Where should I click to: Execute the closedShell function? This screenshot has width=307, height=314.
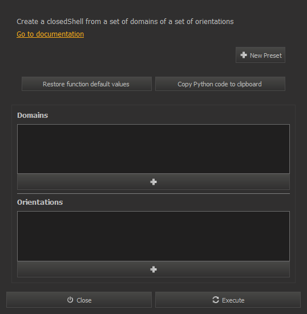(x=228, y=300)
